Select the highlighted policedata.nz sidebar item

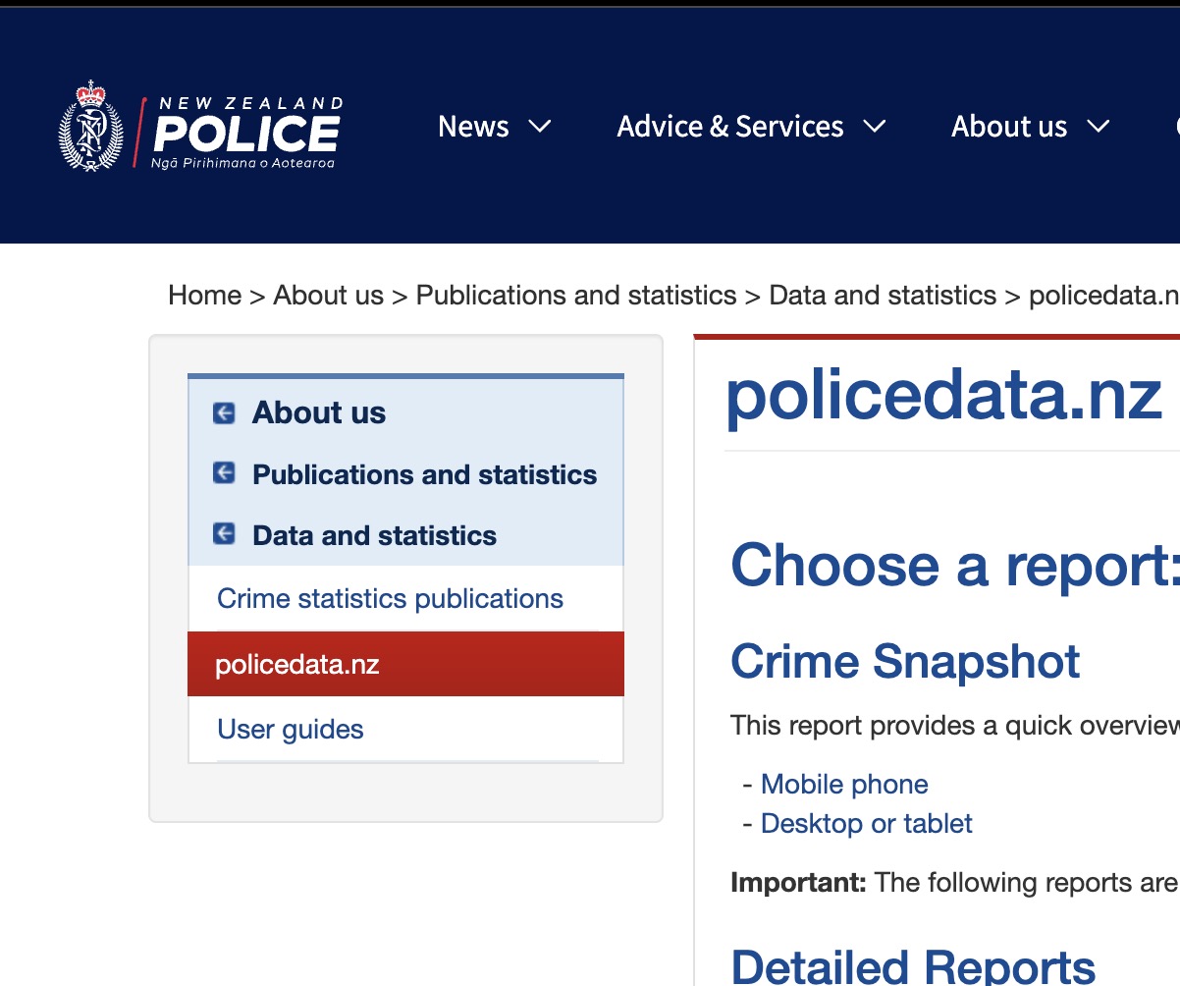[297, 665]
